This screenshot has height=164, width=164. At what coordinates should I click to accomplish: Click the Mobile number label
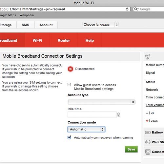155,65
